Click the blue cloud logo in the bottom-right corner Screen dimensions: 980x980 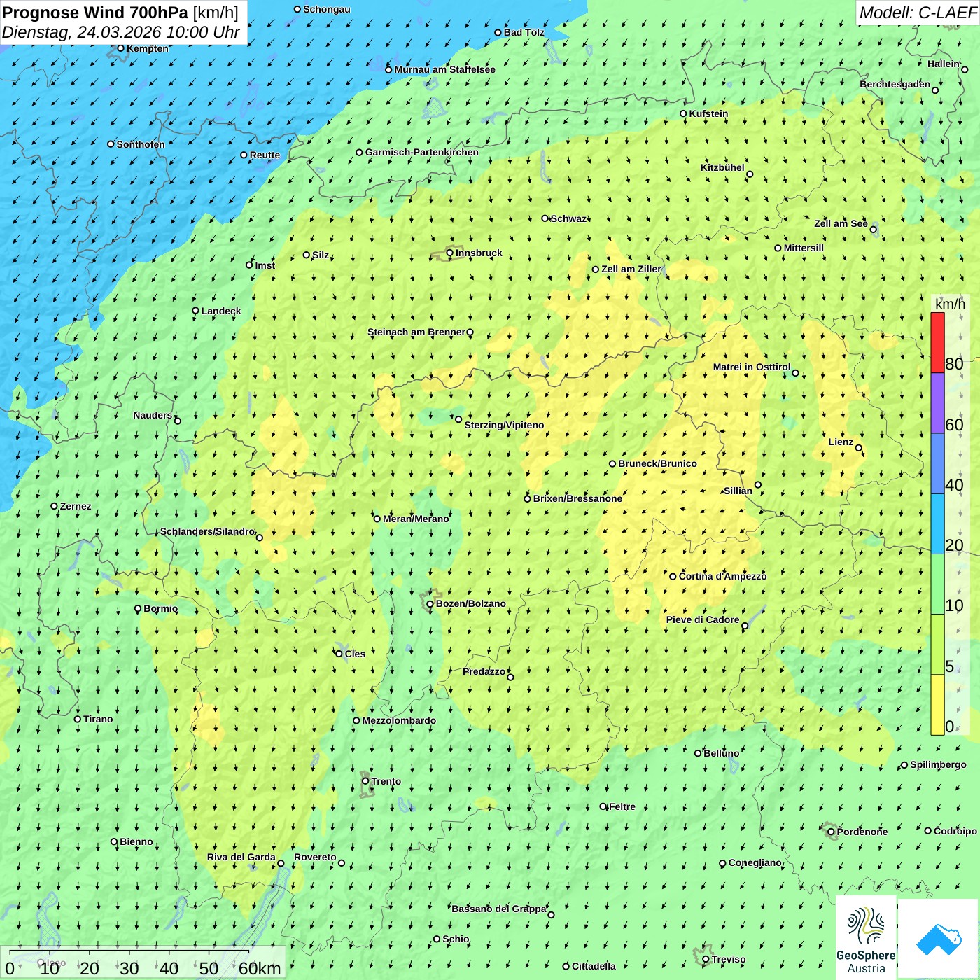pos(939,938)
